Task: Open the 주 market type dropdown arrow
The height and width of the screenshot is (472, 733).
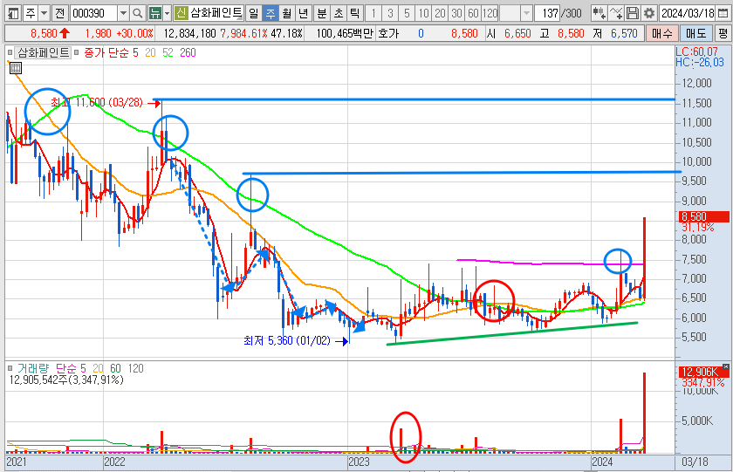Action: (44, 13)
